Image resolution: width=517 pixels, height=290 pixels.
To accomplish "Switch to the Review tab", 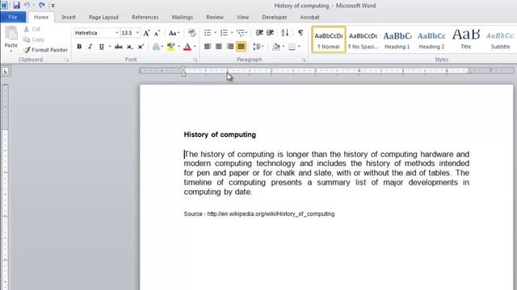I will [215, 17].
